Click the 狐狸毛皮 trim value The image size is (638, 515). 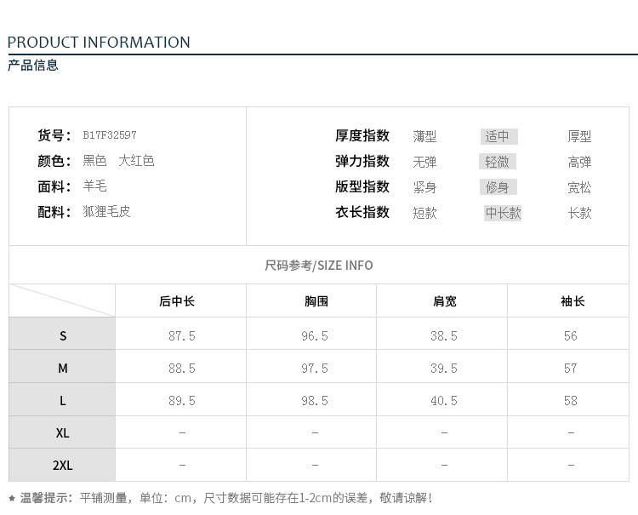[x=106, y=212]
